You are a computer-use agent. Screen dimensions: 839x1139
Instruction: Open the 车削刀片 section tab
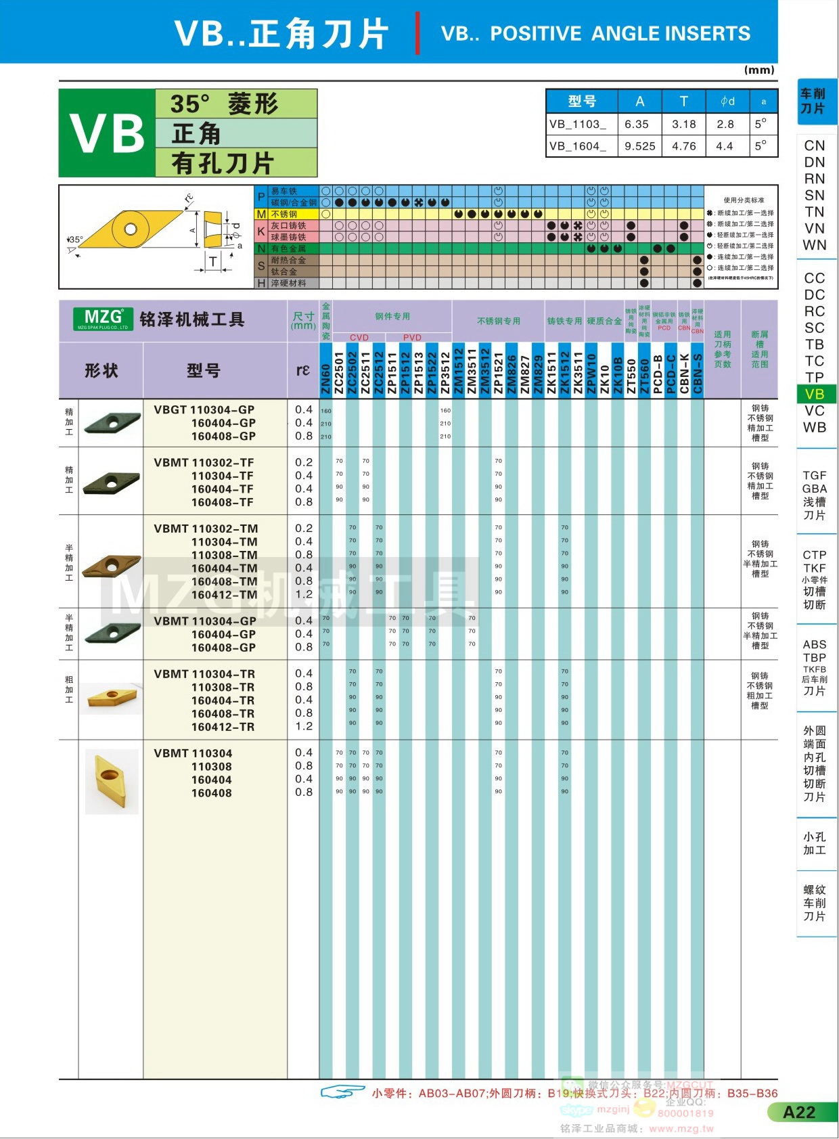[x=814, y=102]
